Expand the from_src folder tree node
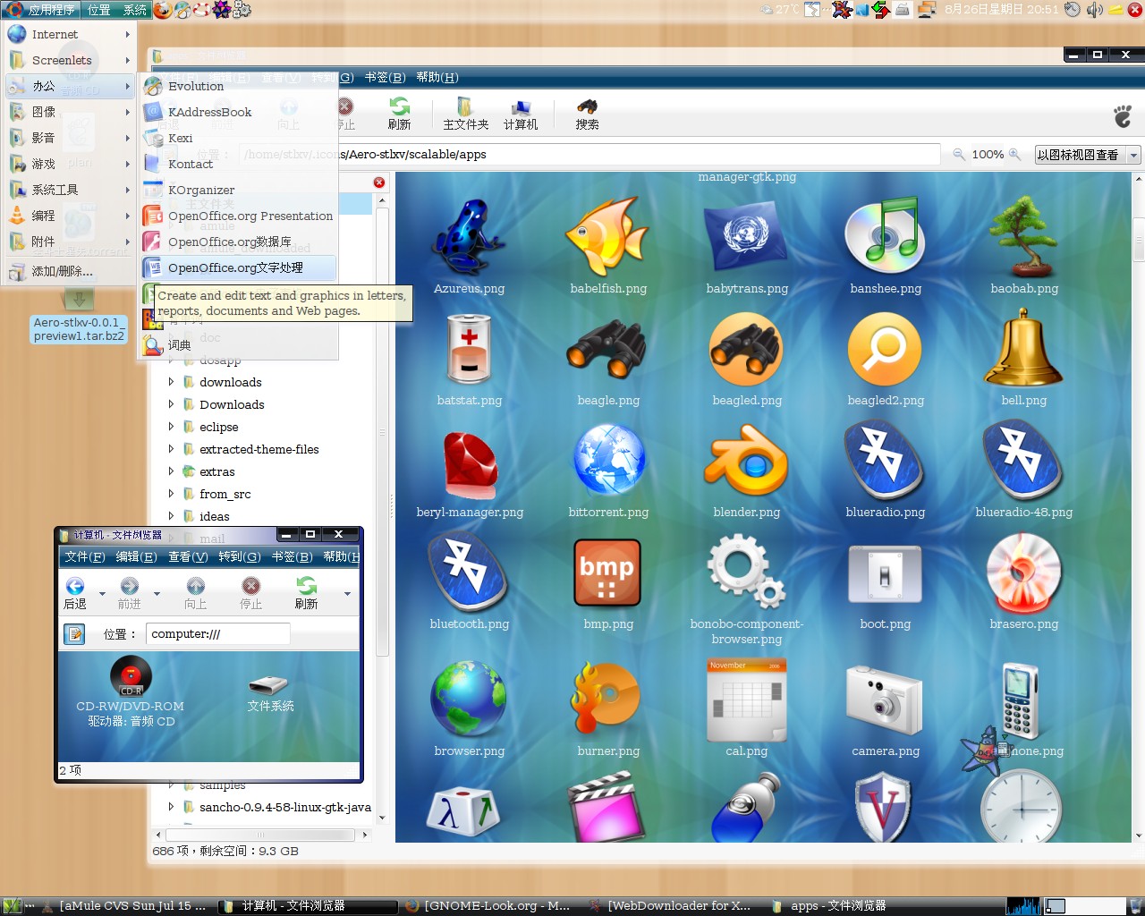 click(x=171, y=494)
